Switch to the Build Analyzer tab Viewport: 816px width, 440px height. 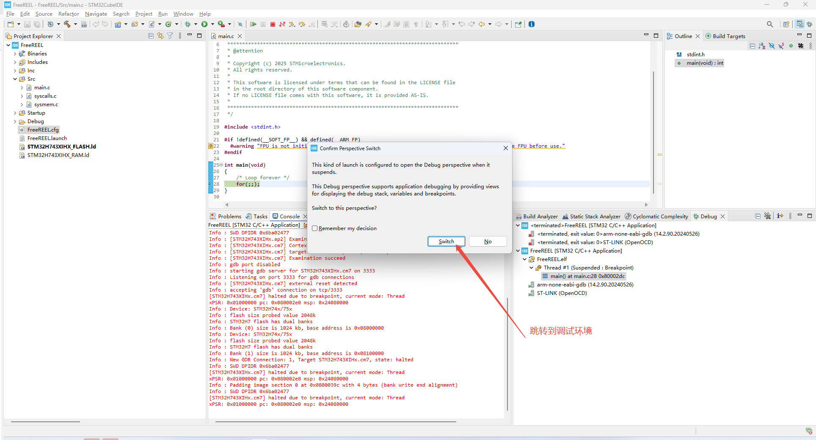coord(537,216)
